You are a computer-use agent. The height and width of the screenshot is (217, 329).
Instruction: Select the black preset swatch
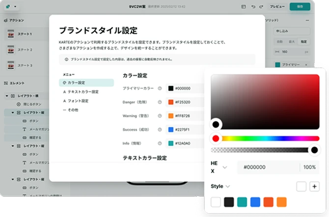229,202
